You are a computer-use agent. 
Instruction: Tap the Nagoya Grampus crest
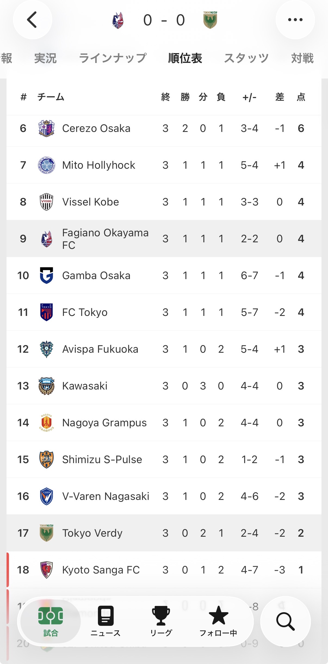coord(47,423)
